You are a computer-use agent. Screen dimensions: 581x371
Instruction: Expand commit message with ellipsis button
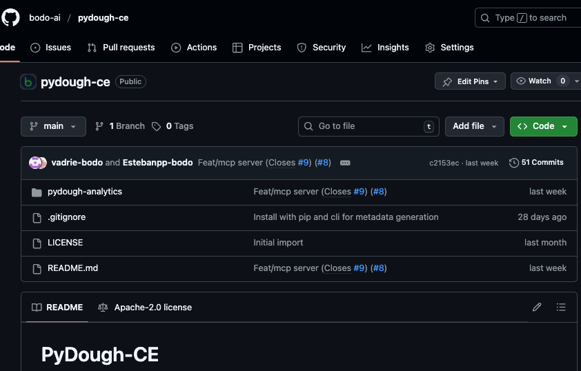pos(345,163)
